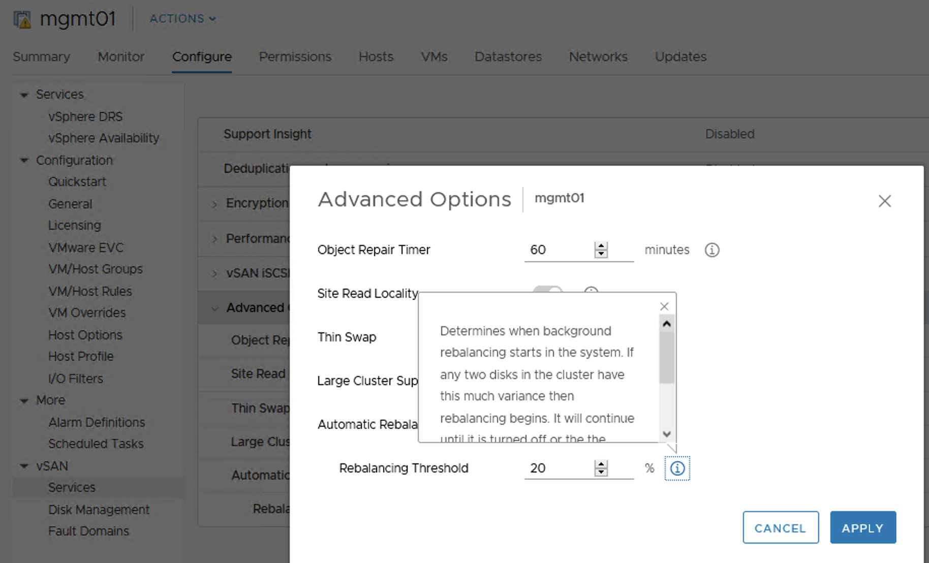This screenshot has height=563, width=929.
Task: Expand the vSAN iSCSI row chevron
Action: click(214, 273)
